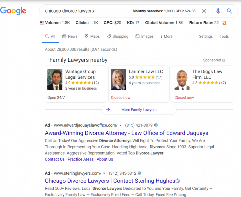The height and width of the screenshot is (197, 241).
Task: Switch to the Shopping tab
Action: point(118,36)
